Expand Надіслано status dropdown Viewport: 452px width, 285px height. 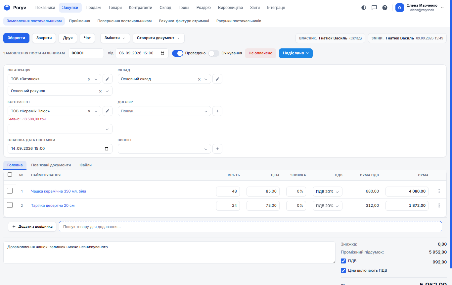point(296,53)
